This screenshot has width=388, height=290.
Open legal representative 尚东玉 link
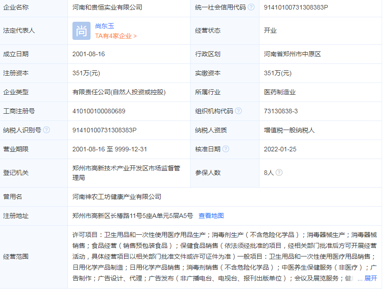pyautogui.click(x=105, y=26)
